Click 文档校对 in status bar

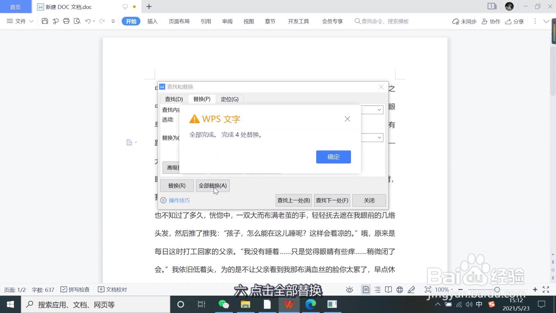click(x=113, y=289)
